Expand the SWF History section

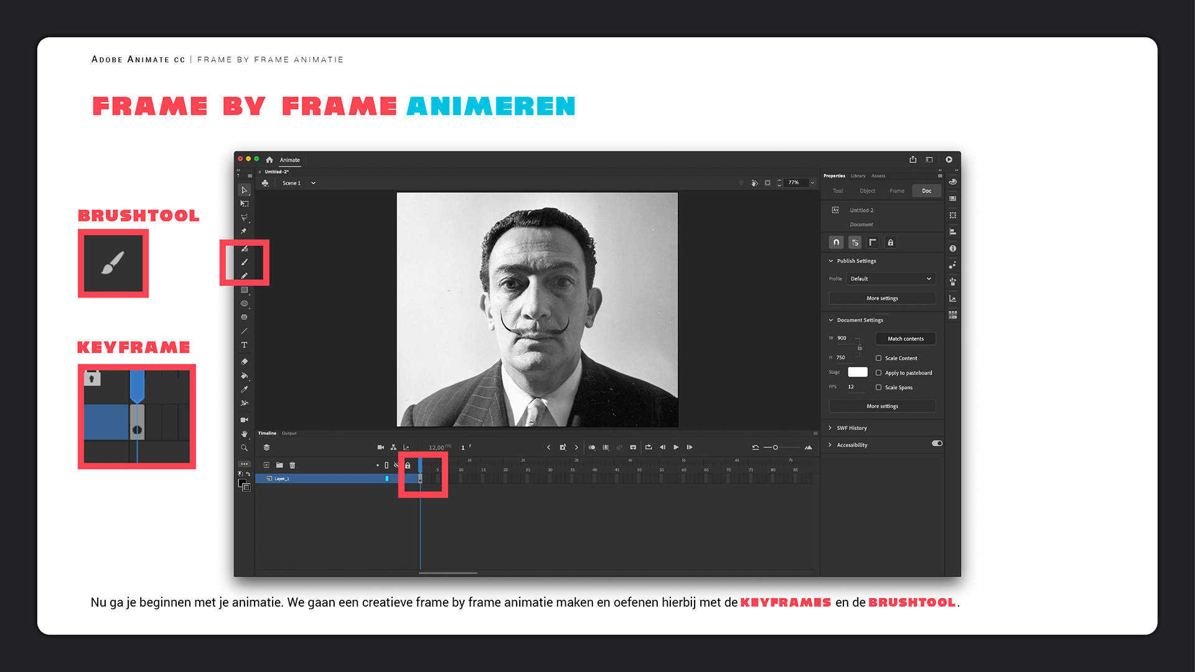(851, 428)
